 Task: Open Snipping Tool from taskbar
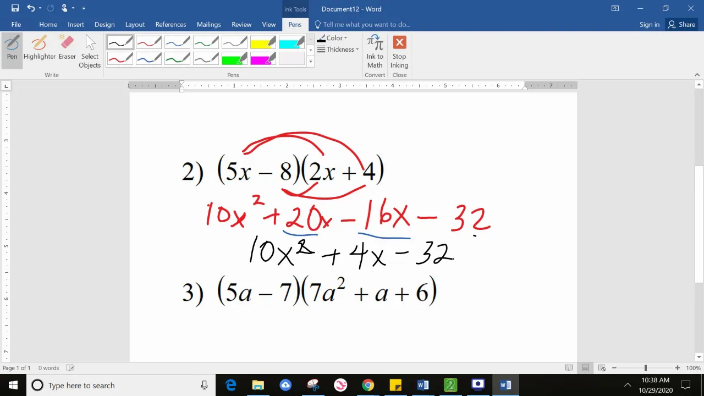pos(313,385)
